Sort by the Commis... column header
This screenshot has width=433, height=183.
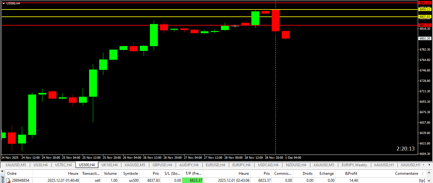282,174
